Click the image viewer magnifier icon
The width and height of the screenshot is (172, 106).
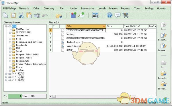click(x=95, y=15)
